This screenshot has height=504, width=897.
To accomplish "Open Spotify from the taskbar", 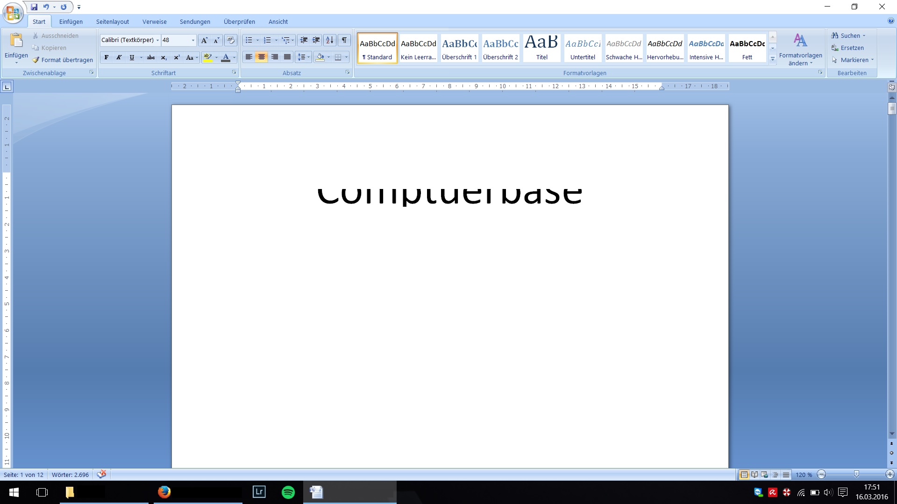I will [x=288, y=492].
